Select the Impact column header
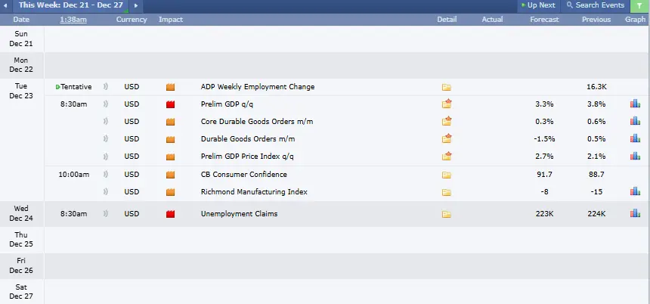 [171, 20]
